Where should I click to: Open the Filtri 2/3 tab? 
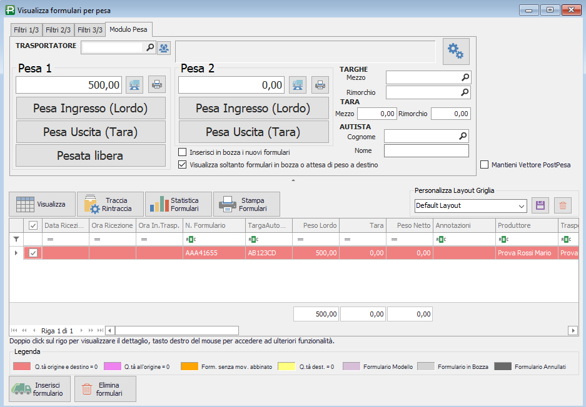click(58, 30)
